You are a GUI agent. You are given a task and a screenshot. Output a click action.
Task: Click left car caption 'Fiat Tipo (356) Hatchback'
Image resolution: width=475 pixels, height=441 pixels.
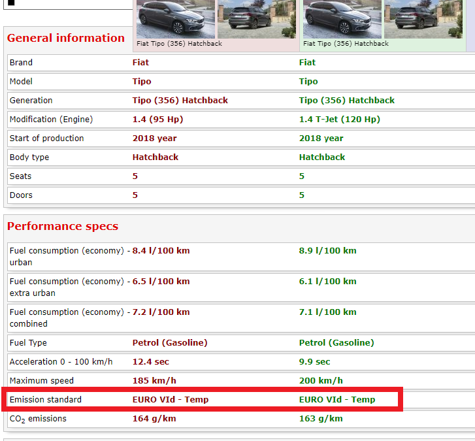[179, 44]
